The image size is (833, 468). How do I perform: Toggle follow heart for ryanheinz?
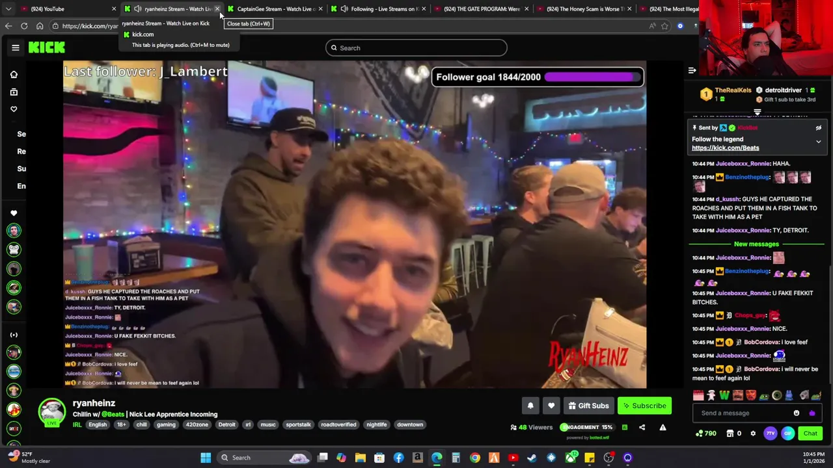pyautogui.click(x=551, y=406)
